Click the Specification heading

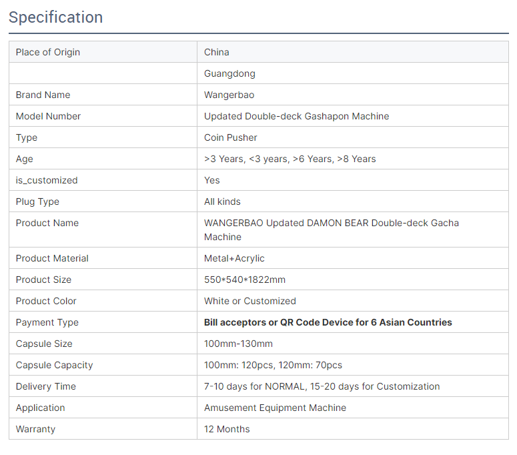click(x=56, y=17)
